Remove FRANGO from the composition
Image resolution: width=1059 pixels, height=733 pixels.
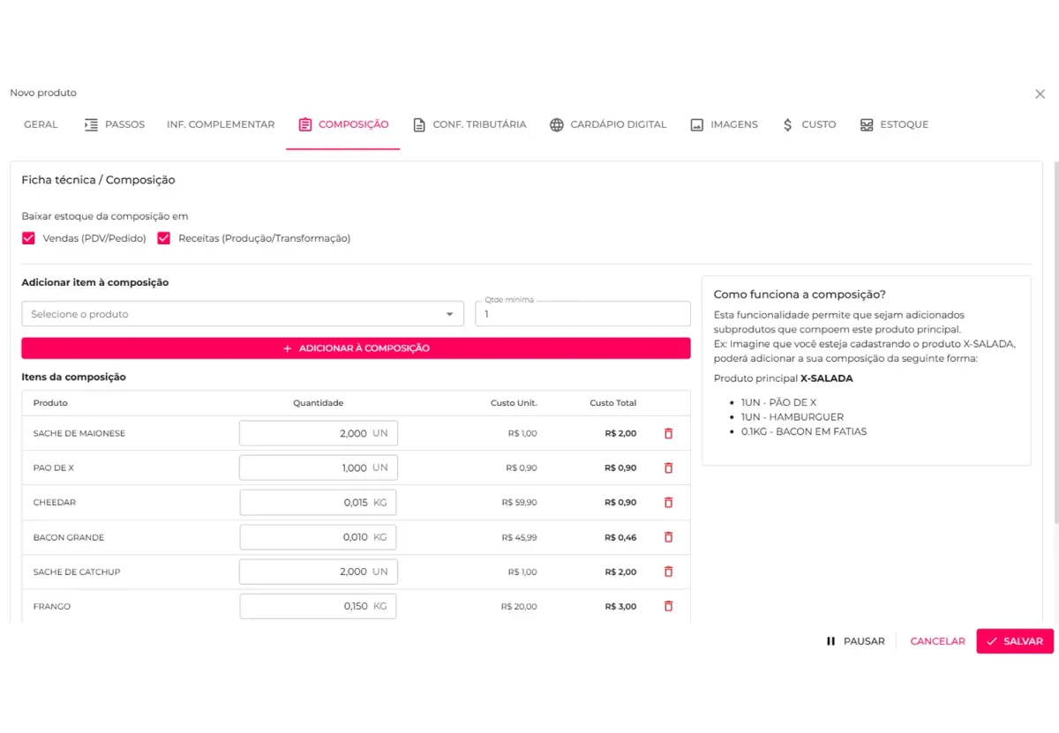pos(668,606)
